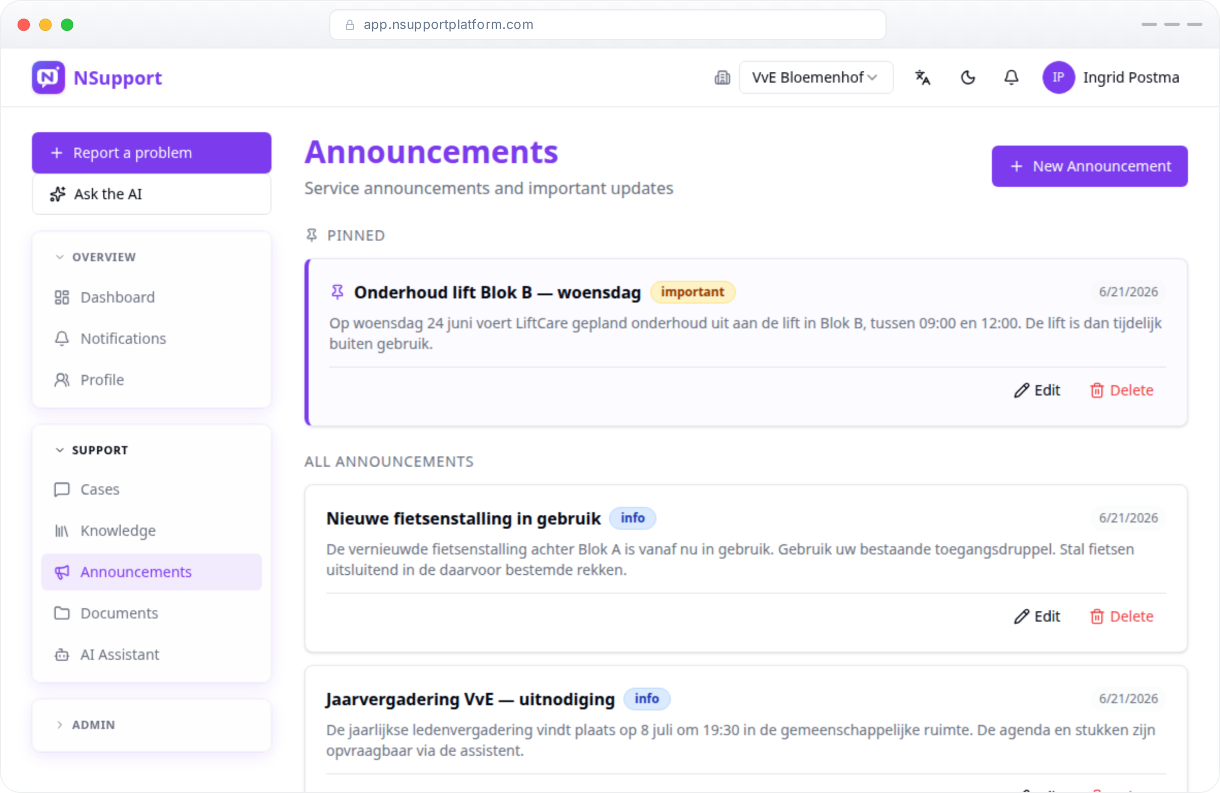
Task: Delete the Onderhoud lift Blok B announcement
Action: click(1121, 390)
